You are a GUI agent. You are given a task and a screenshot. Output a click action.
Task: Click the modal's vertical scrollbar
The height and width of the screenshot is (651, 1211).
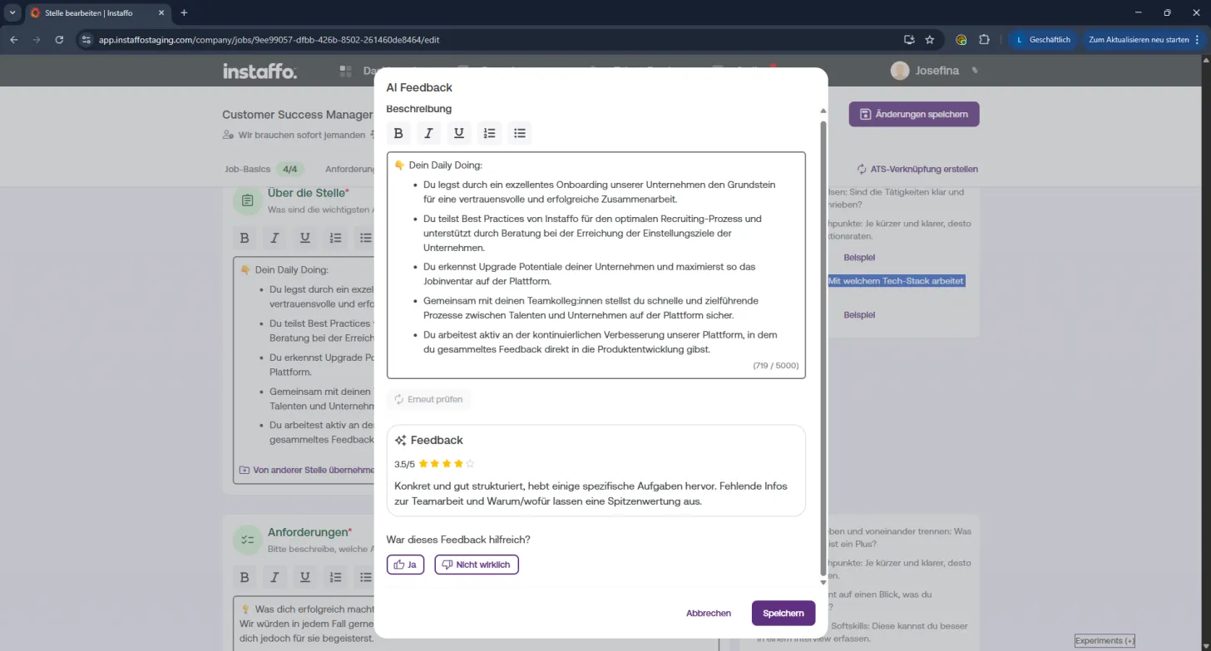pyautogui.click(x=823, y=345)
